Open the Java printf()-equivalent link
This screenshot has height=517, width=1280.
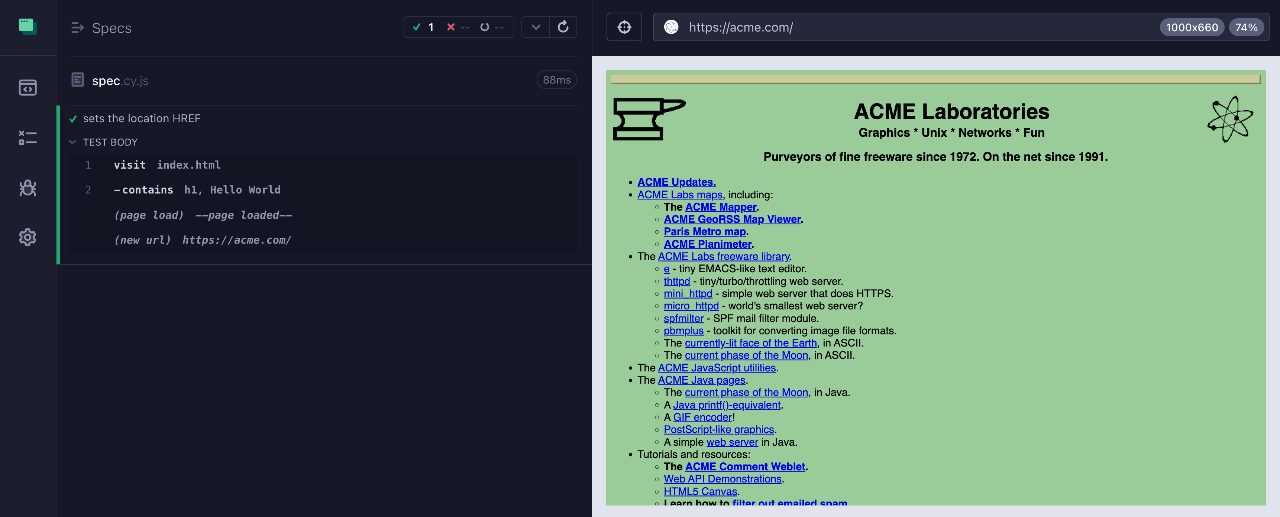pyautogui.click(x=727, y=405)
